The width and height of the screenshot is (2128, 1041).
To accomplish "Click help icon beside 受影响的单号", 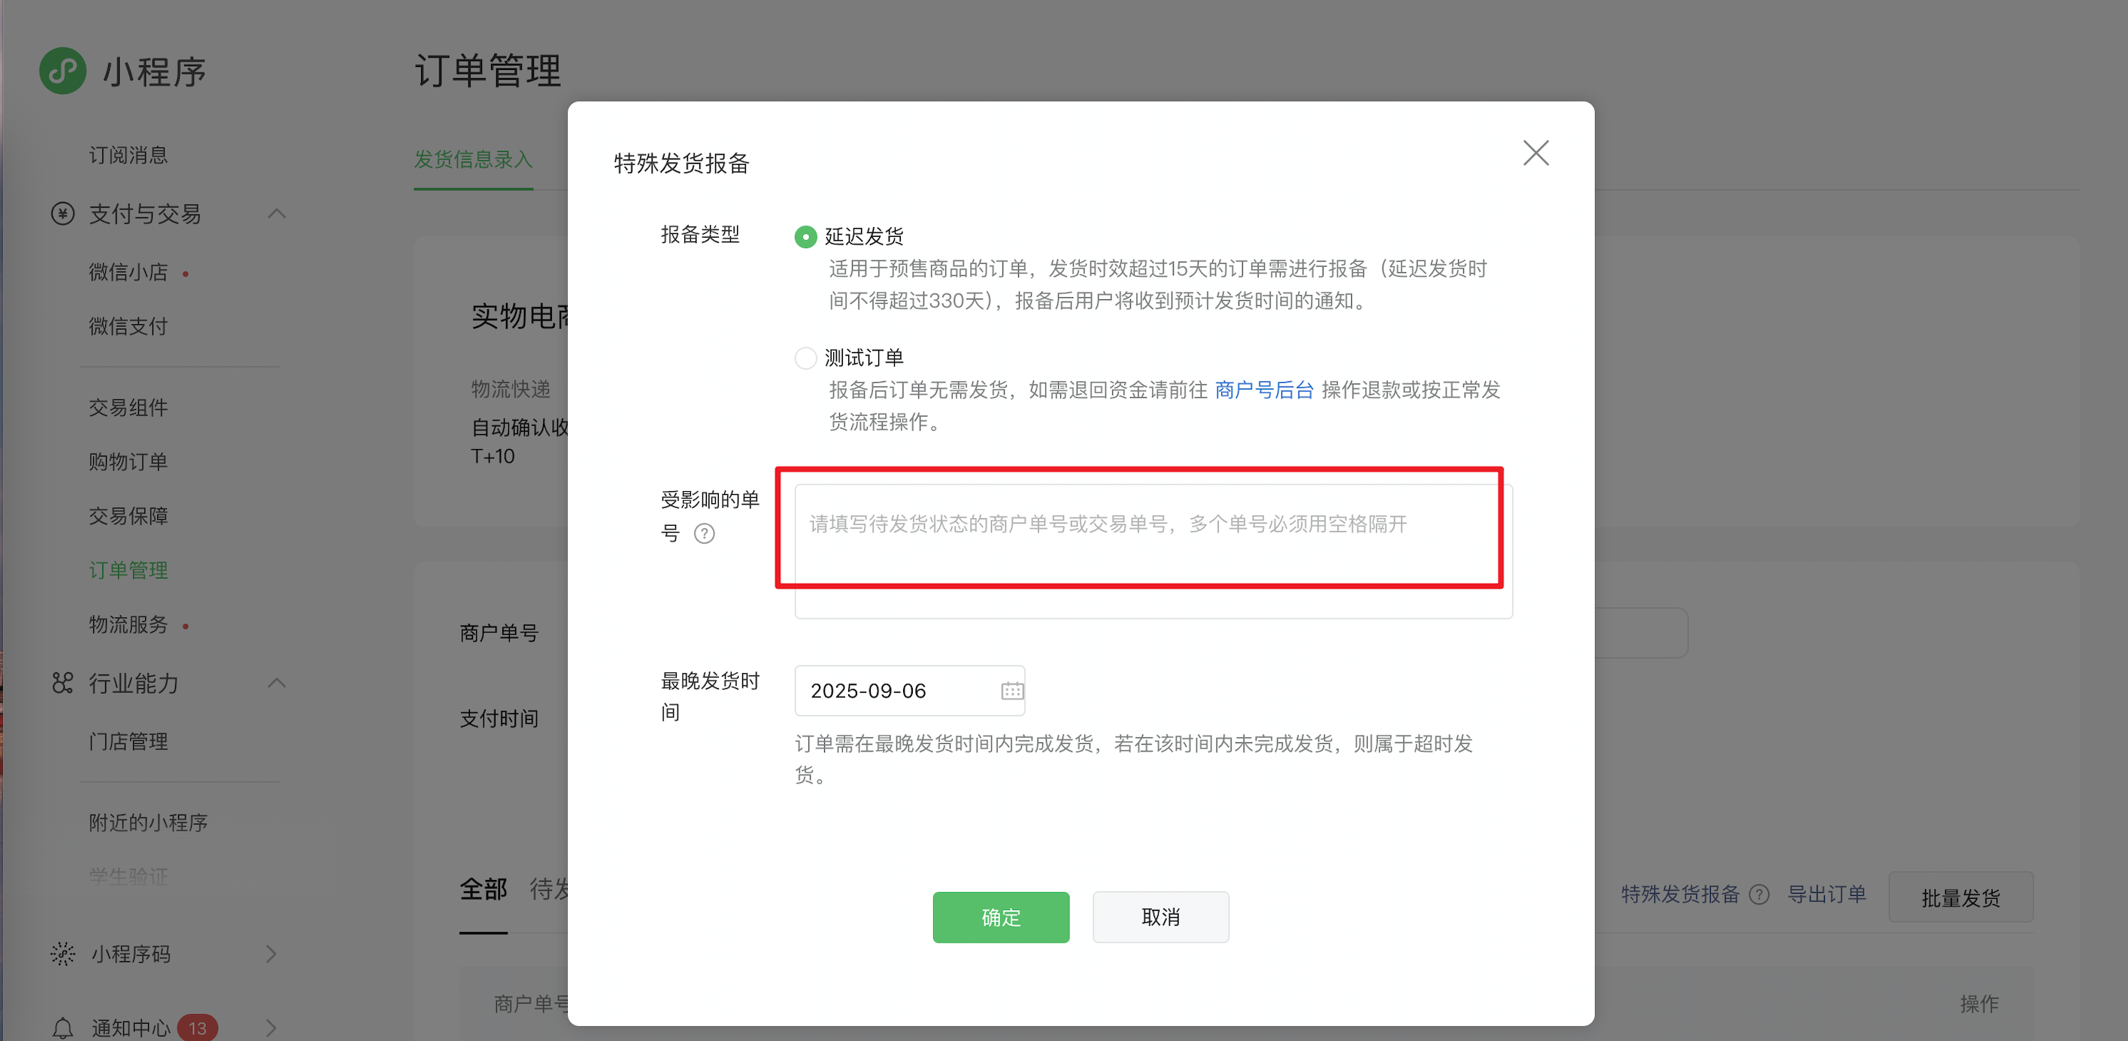I will pyautogui.click(x=704, y=534).
